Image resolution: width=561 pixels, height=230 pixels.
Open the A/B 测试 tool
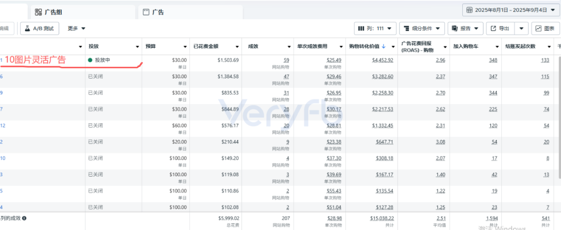39,28
